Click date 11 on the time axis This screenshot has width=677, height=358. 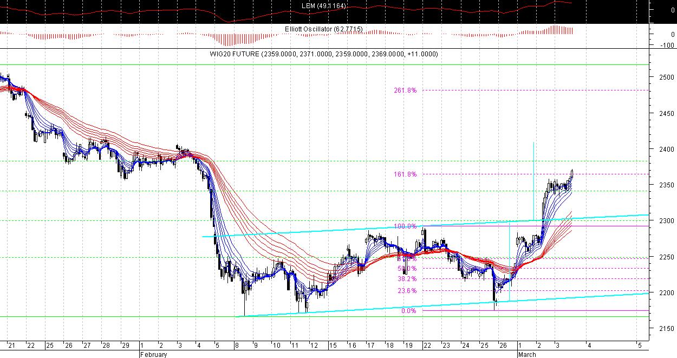tap(296, 346)
